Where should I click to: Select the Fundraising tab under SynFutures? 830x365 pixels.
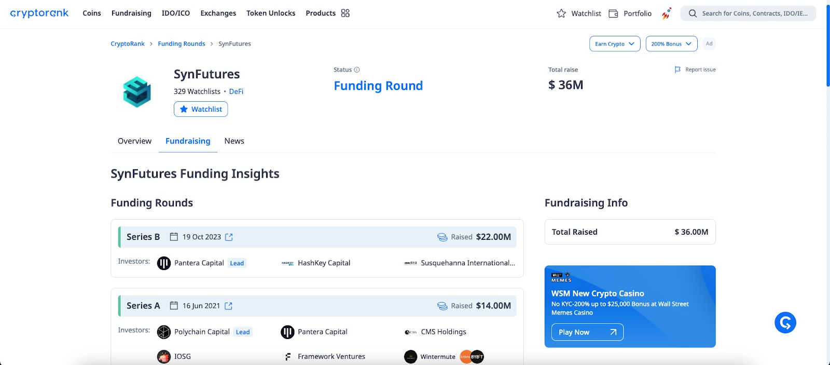188,141
